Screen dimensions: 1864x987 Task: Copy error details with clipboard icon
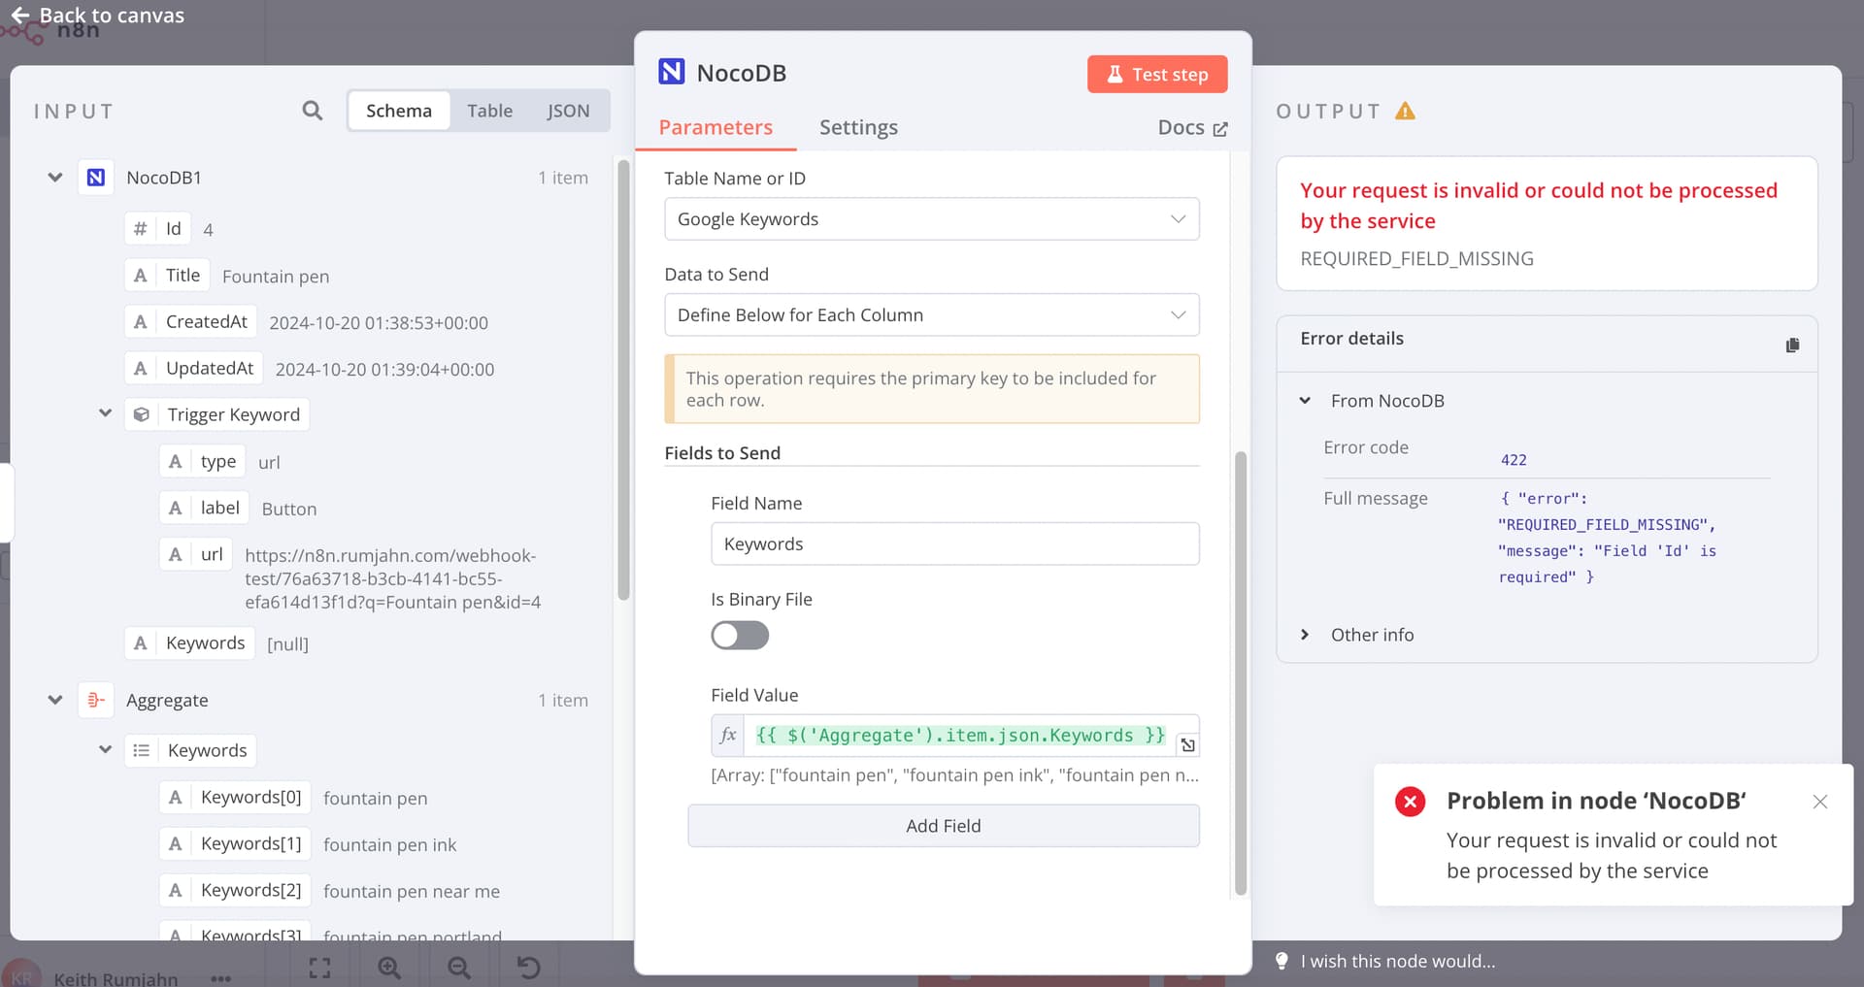click(1792, 345)
